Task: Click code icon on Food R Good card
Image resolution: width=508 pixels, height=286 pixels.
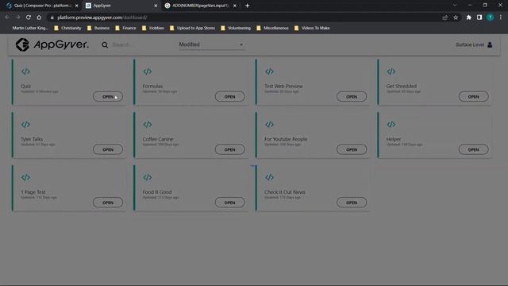Action: point(148,177)
